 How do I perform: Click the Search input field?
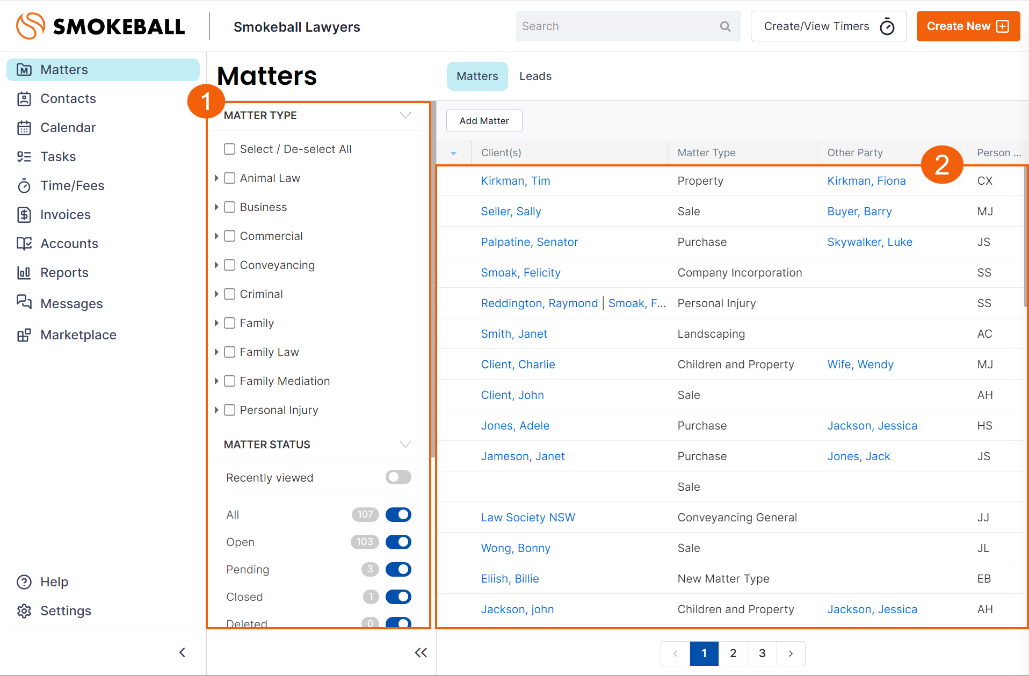[x=628, y=26]
